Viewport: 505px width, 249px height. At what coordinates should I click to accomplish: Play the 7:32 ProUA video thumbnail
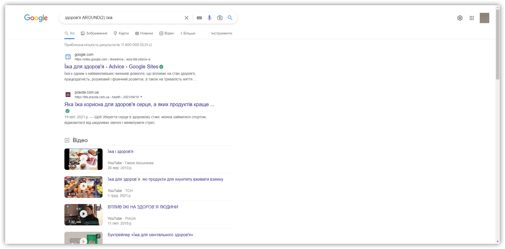tap(83, 215)
